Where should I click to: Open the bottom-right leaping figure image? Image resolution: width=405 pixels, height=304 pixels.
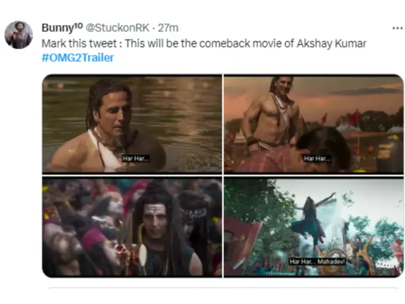pos(313,228)
